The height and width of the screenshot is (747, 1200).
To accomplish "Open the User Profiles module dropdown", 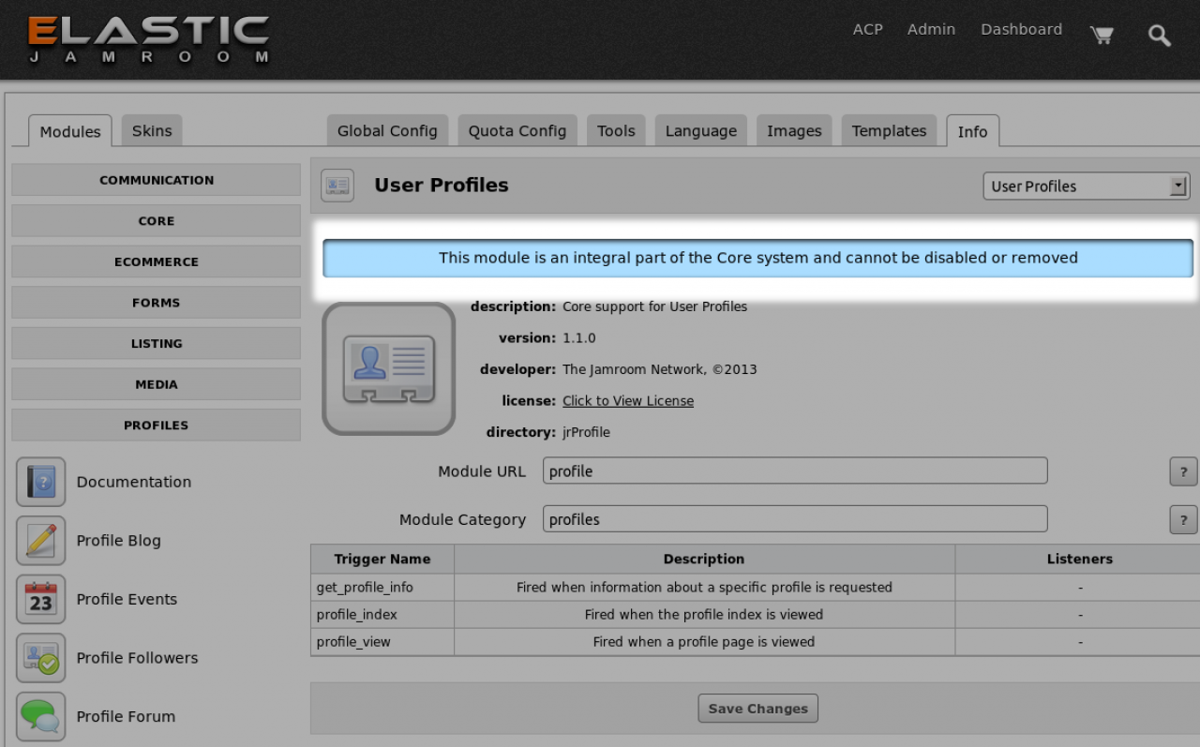I will tap(1086, 187).
